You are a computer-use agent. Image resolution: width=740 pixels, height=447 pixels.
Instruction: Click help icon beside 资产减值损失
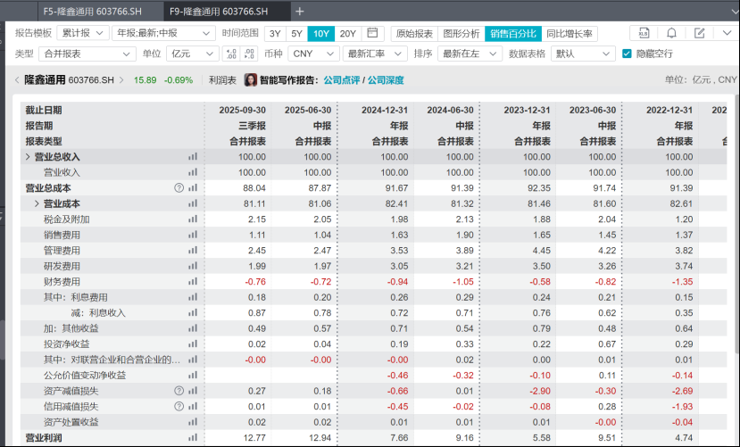point(179,391)
